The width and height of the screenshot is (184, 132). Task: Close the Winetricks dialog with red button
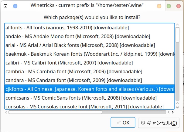(x=178, y=6)
